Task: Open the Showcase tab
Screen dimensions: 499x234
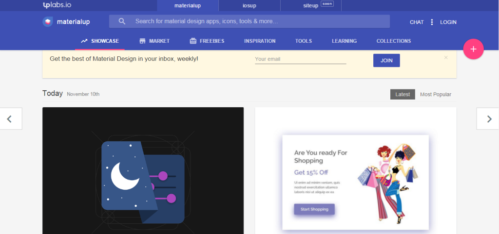Action: 100,41
